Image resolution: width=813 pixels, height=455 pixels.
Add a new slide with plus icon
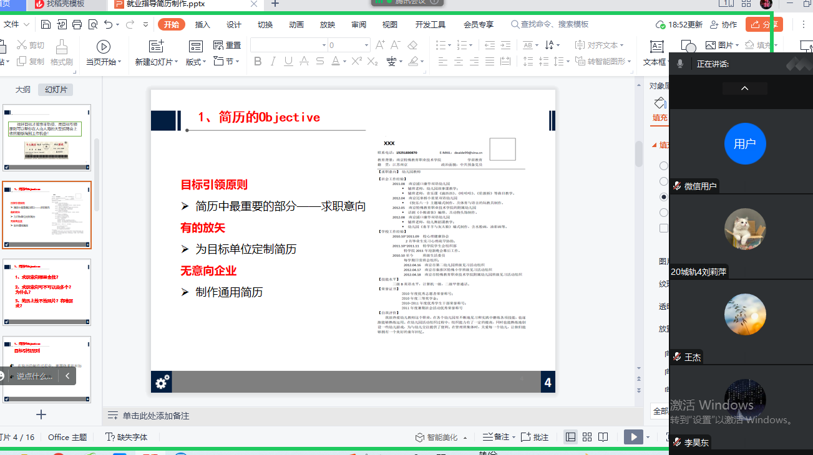(41, 414)
